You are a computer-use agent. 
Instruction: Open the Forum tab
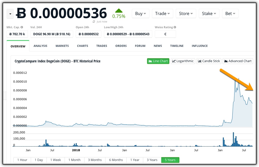pyautogui.click(x=140, y=46)
